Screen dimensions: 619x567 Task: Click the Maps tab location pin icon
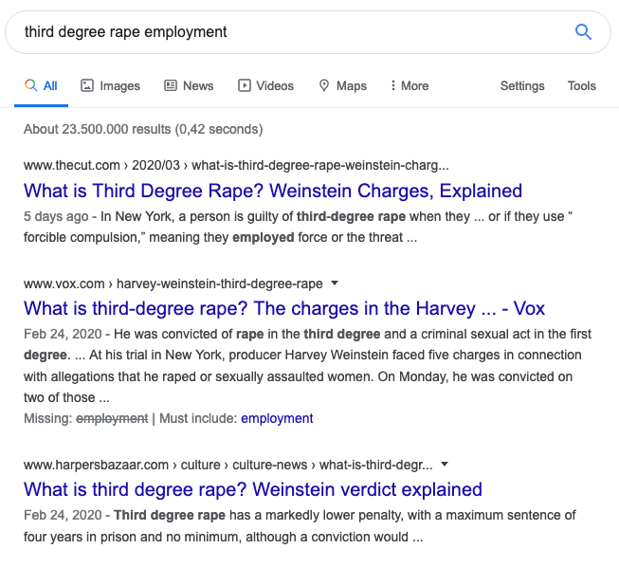pos(324,85)
